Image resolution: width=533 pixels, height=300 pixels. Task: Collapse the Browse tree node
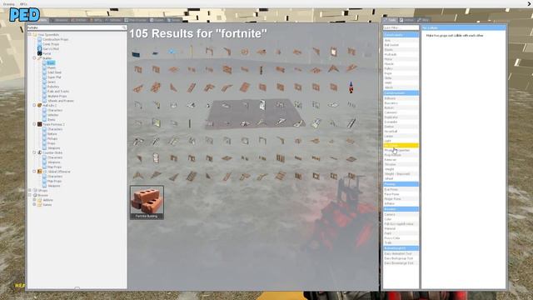[x=30, y=195]
